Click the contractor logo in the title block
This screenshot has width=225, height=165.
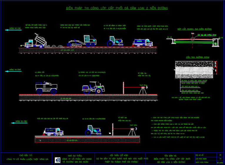pos(57,160)
